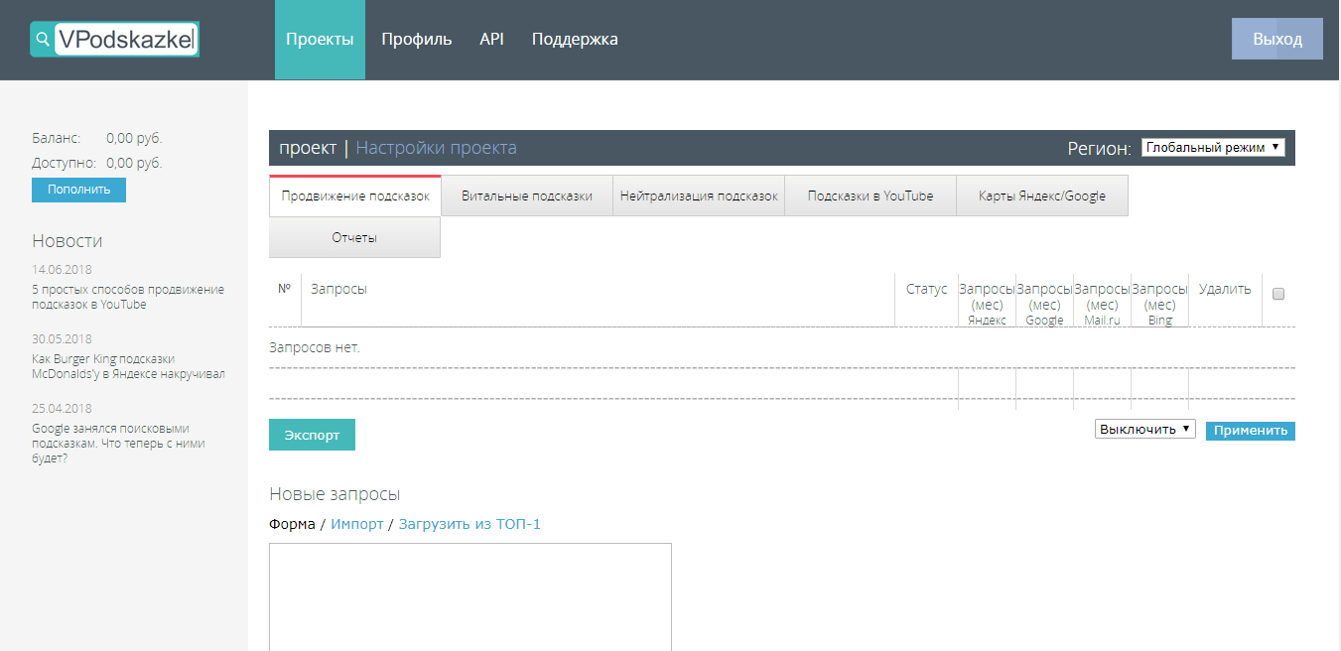Select the Нейтрализация подсказок tab
1341x651 pixels.
699,196
